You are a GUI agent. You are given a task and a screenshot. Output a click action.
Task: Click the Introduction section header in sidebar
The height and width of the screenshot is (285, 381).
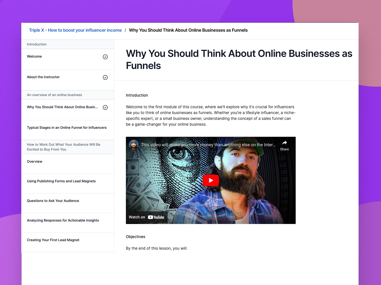point(37,44)
